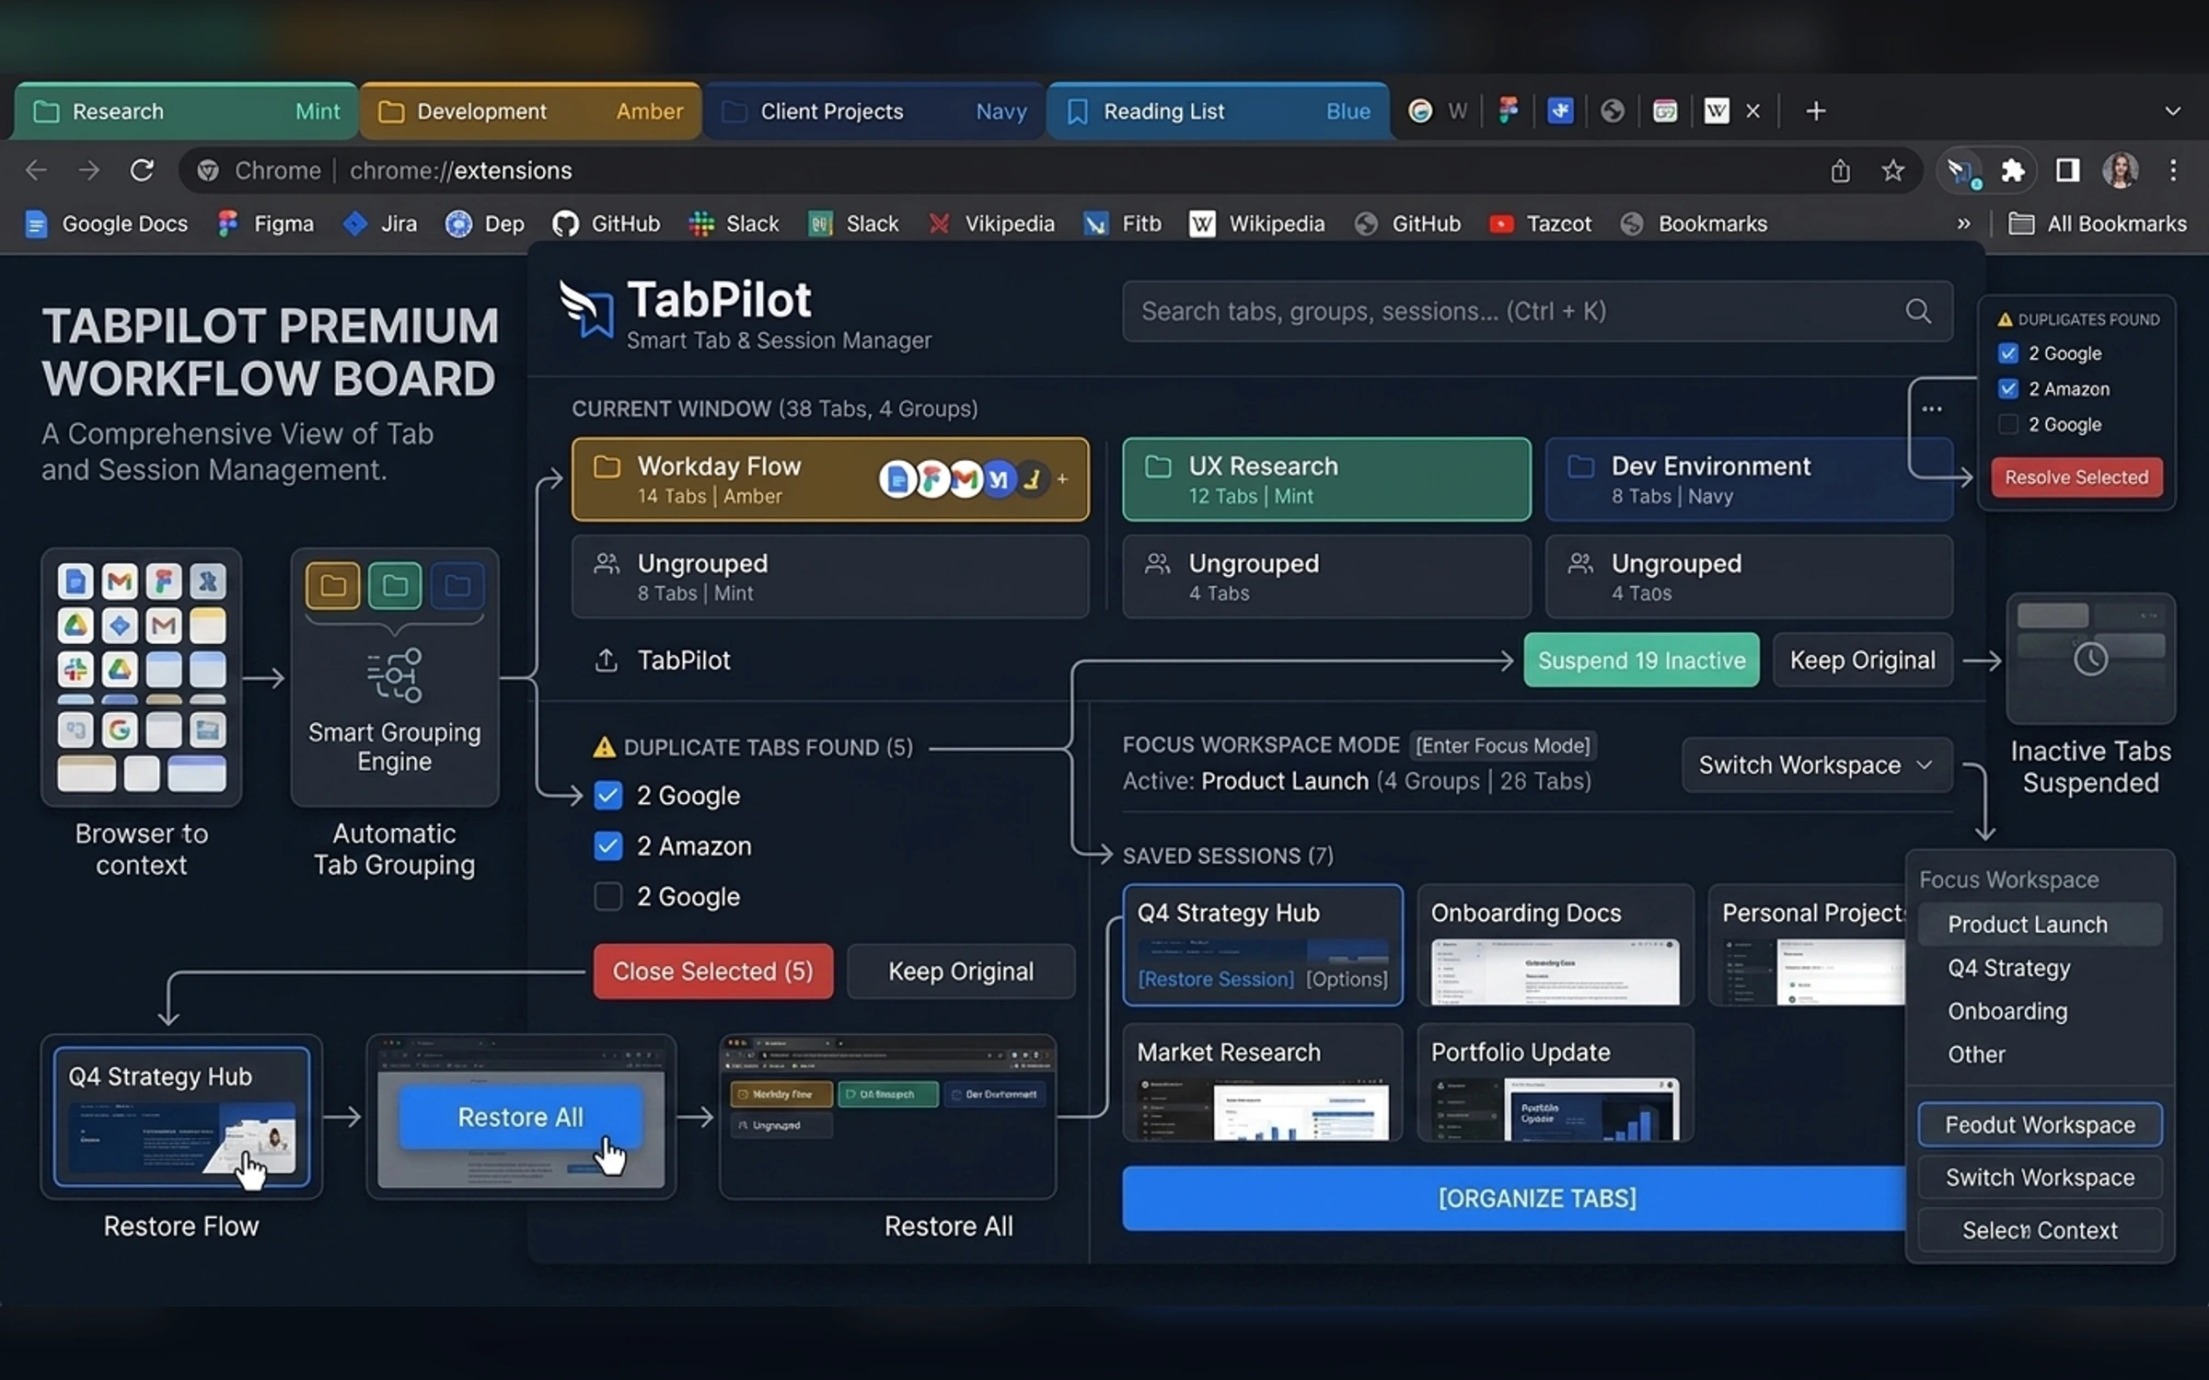Select the Workday Flow amber group card

pos(829,479)
